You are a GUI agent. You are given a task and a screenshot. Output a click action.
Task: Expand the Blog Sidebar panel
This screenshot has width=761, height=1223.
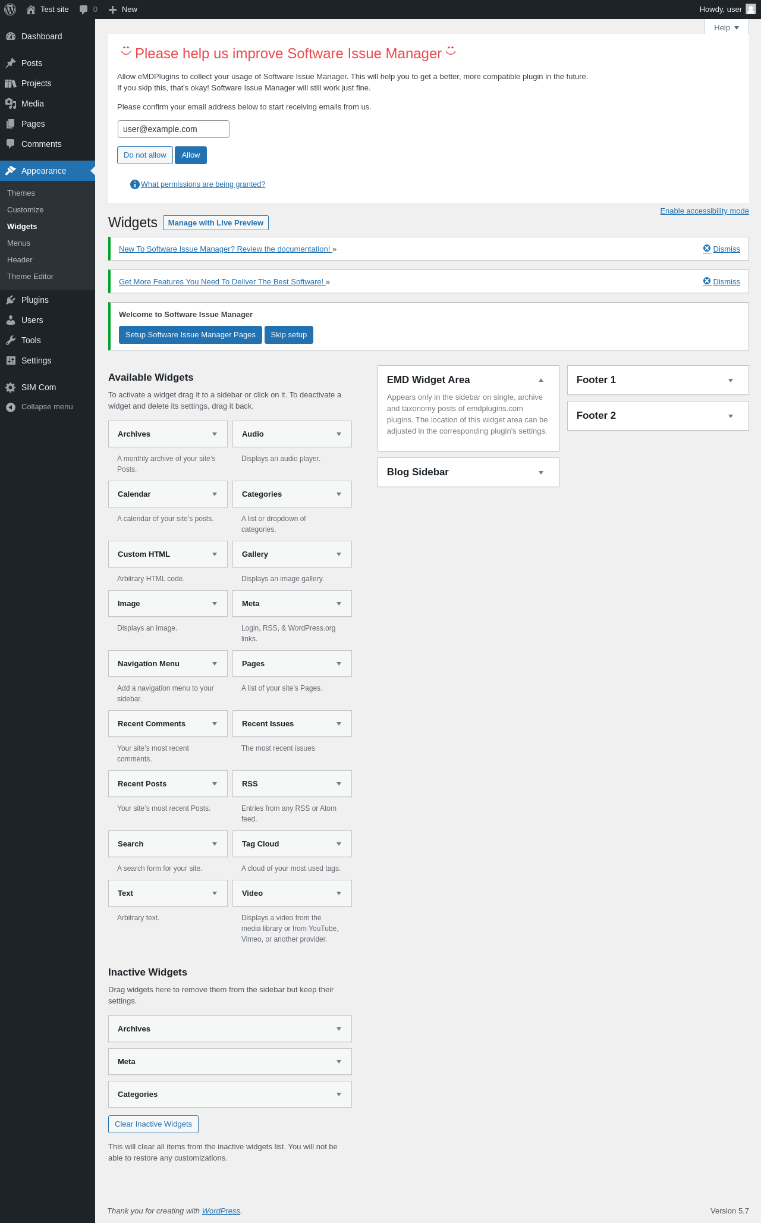coord(541,472)
